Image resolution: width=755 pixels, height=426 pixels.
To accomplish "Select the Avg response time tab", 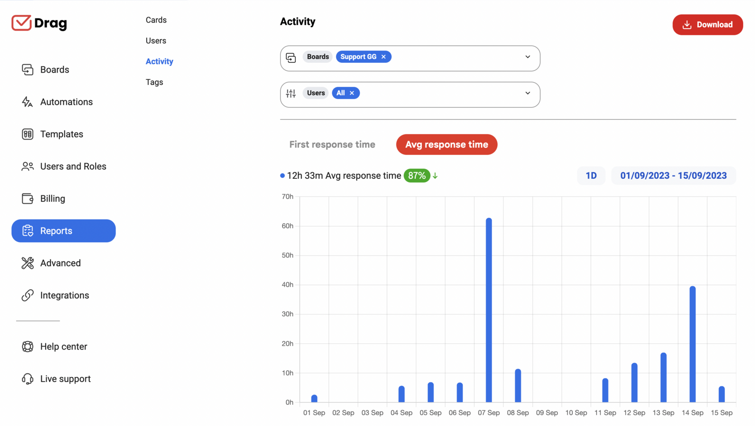I will tap(447, 144).
